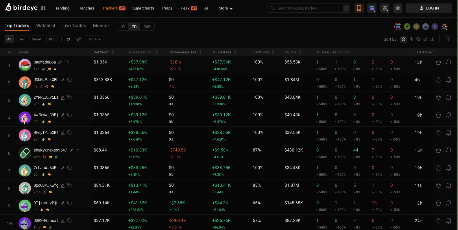The image size is (458, 230).
Task: Edit the BagWideBoa wallet name
Action: click(60, 62)
